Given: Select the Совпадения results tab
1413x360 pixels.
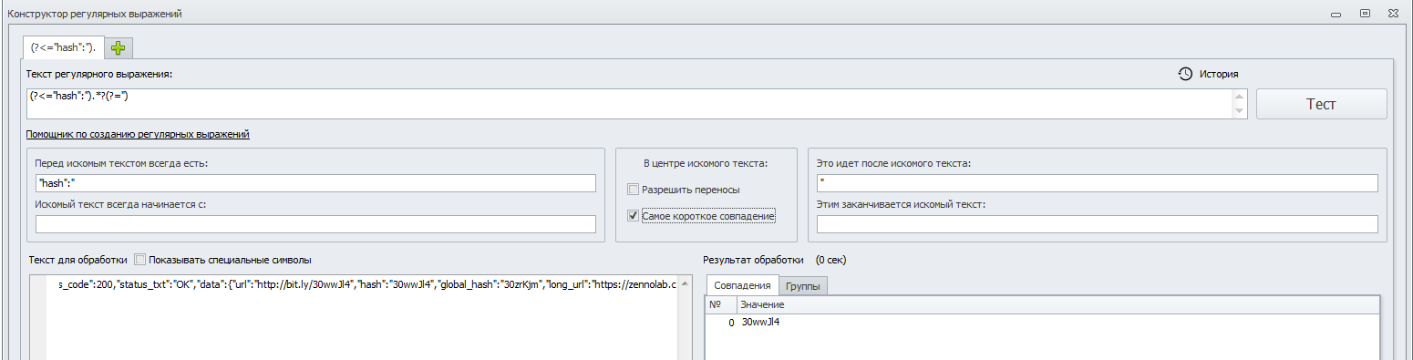Looking at the screenshot, I should click(742, 285).
